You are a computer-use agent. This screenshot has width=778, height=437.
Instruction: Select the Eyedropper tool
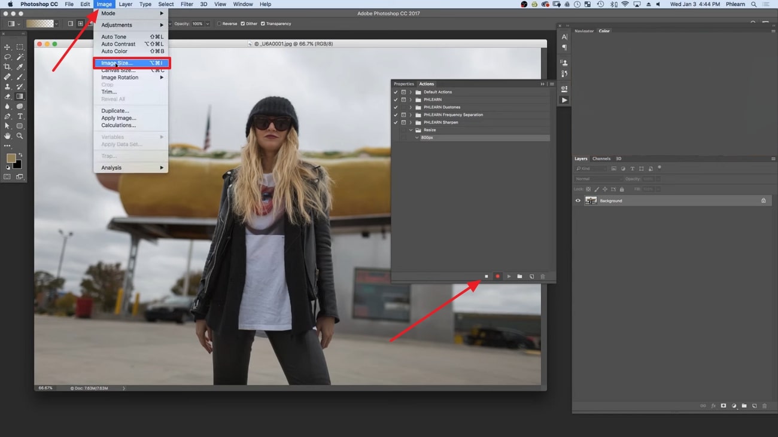20,67
